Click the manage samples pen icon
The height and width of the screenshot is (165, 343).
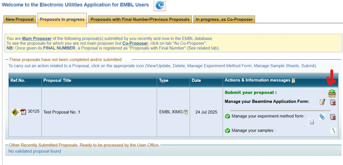click(x=333, y=131)
